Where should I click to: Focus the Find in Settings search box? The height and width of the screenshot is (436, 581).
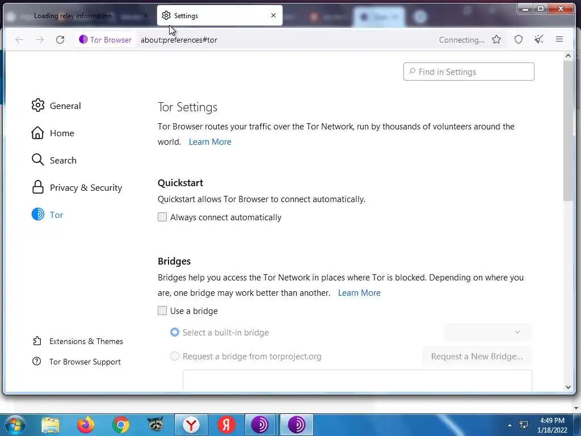click(x=469, y=72)
